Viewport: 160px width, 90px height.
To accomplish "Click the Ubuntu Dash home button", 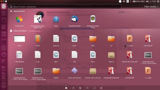I will [4, 6].
